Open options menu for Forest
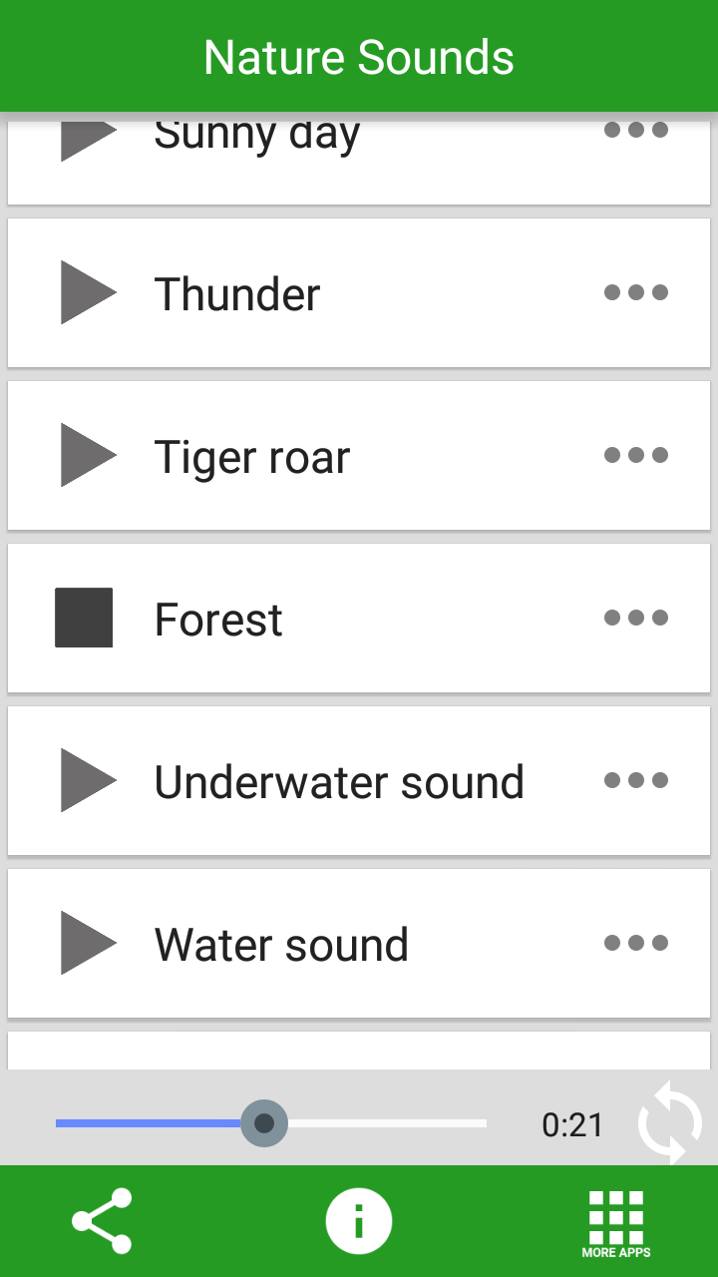 click(x=636, y=618)
